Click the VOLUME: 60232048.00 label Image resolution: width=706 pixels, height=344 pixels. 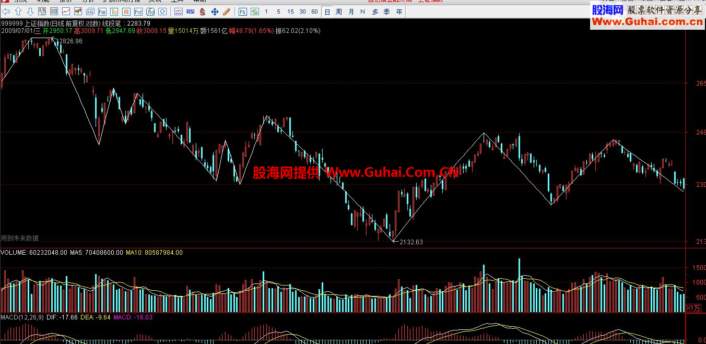coord(34,252)
